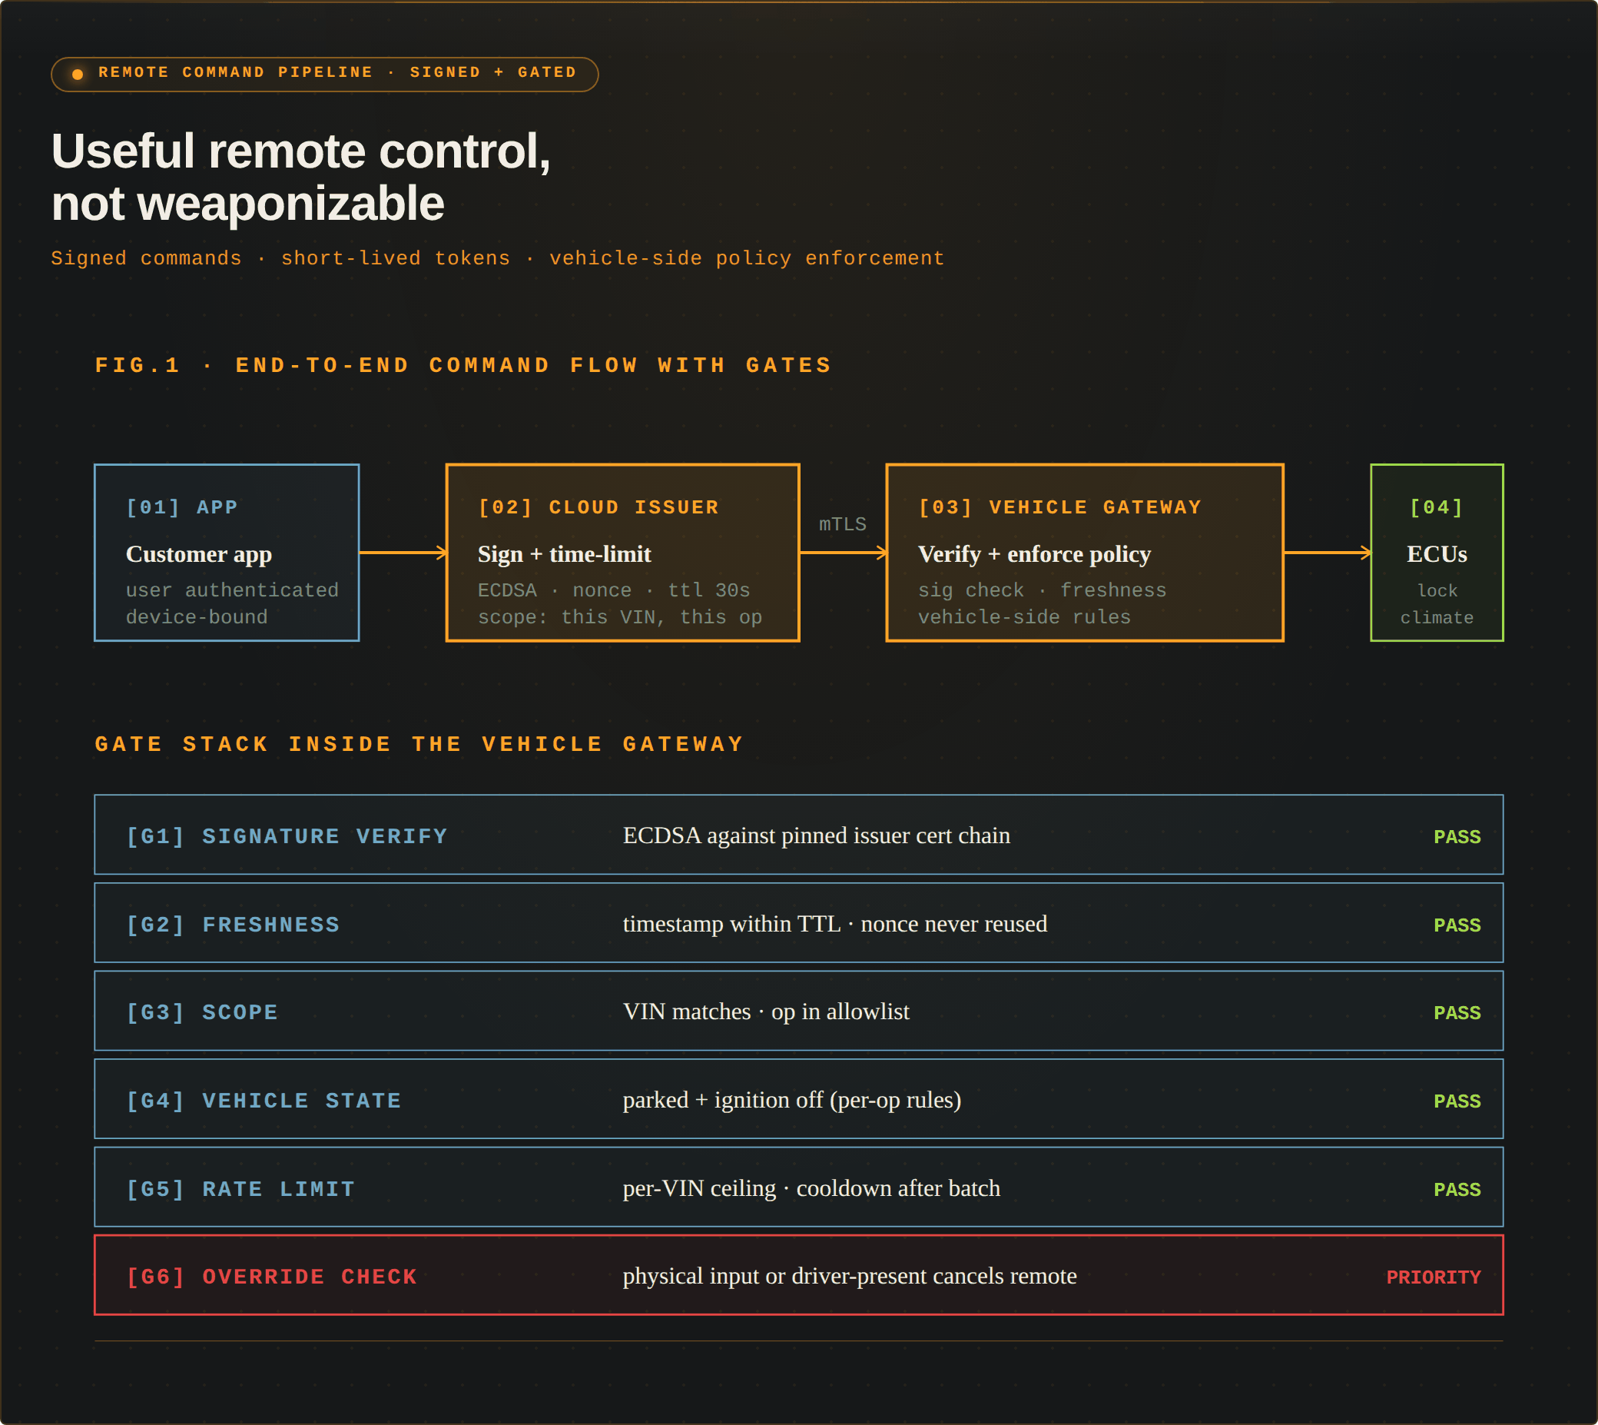Click the PASS status for VEHICLE STATE

click(x=1457, y=1101)
